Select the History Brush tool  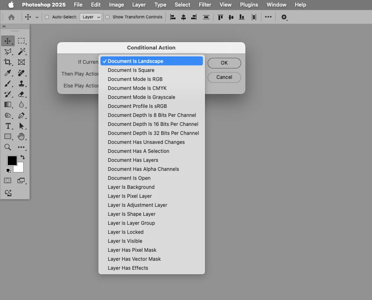(8, 94)
